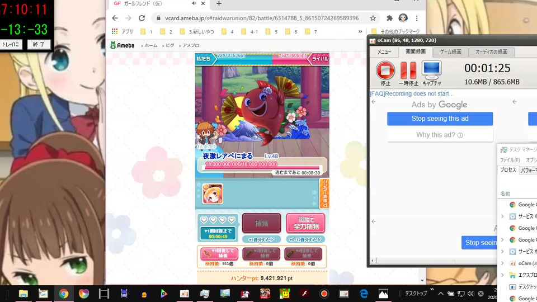
Task: Open Chrome's three-dot menu
Action: (416, 18)
